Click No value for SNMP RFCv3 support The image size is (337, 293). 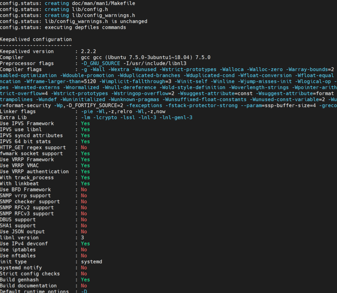coord(84,213)
